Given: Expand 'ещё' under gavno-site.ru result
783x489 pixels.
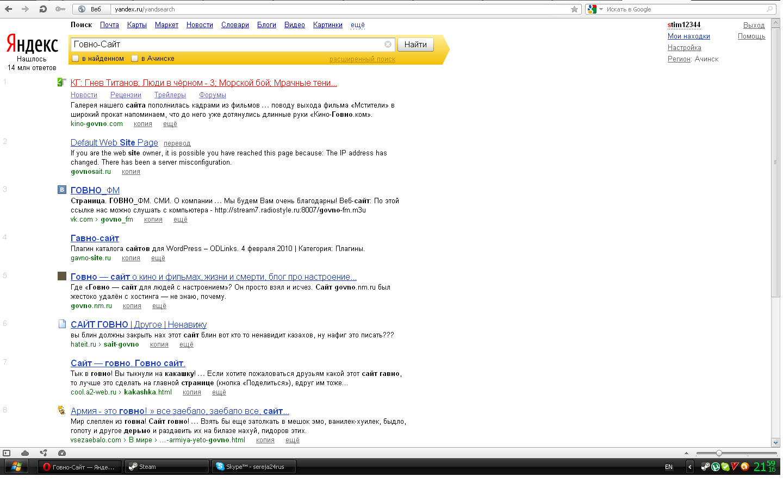Looking at the screenshot, I should coord(158,258).
